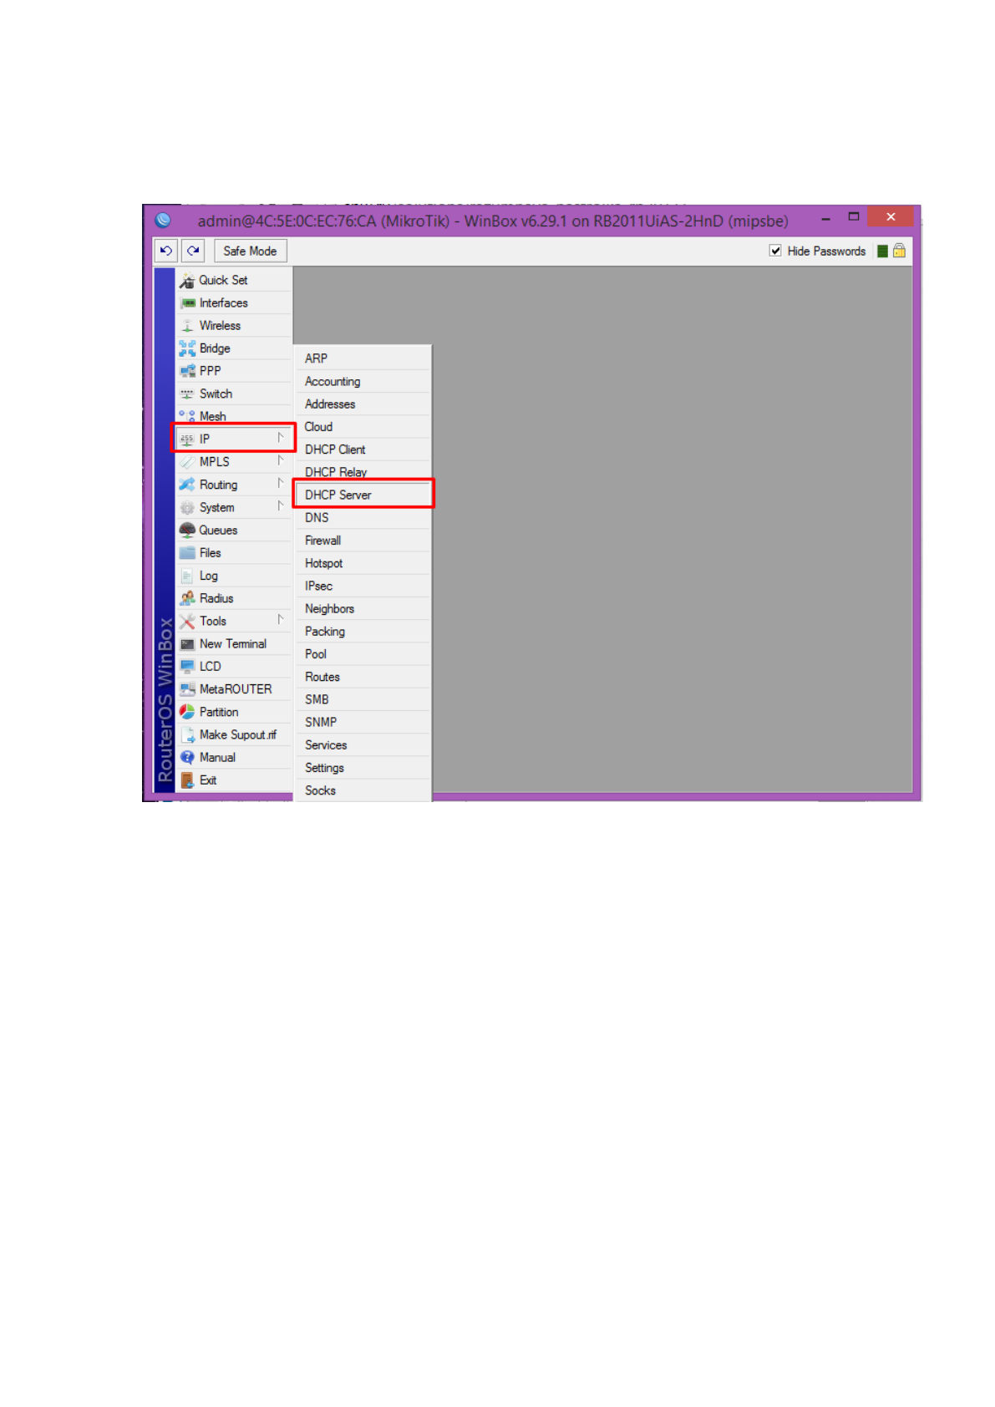Click the Wireless antenna icon
This screenshot has width=995, height=1407.
(x=187, y=326)
